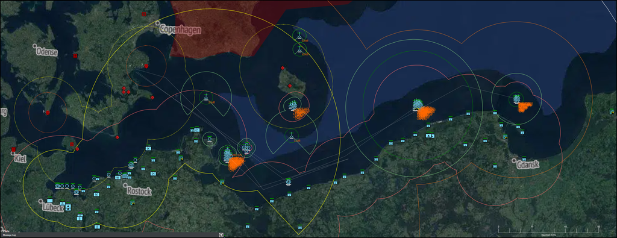617x238 pixels.
Task: Select red diamond in Bornholm island center
Action: (290, 86)
